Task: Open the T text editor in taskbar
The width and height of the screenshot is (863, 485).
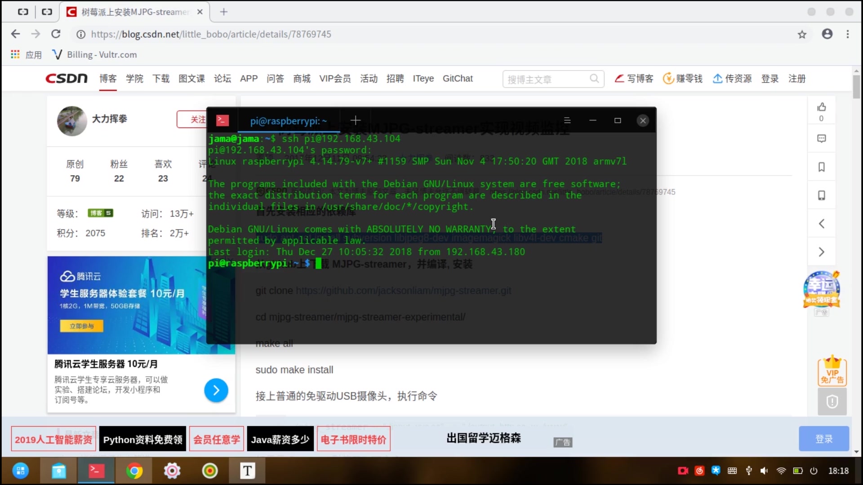Action: pyautogui.click(x=247, y=471)
